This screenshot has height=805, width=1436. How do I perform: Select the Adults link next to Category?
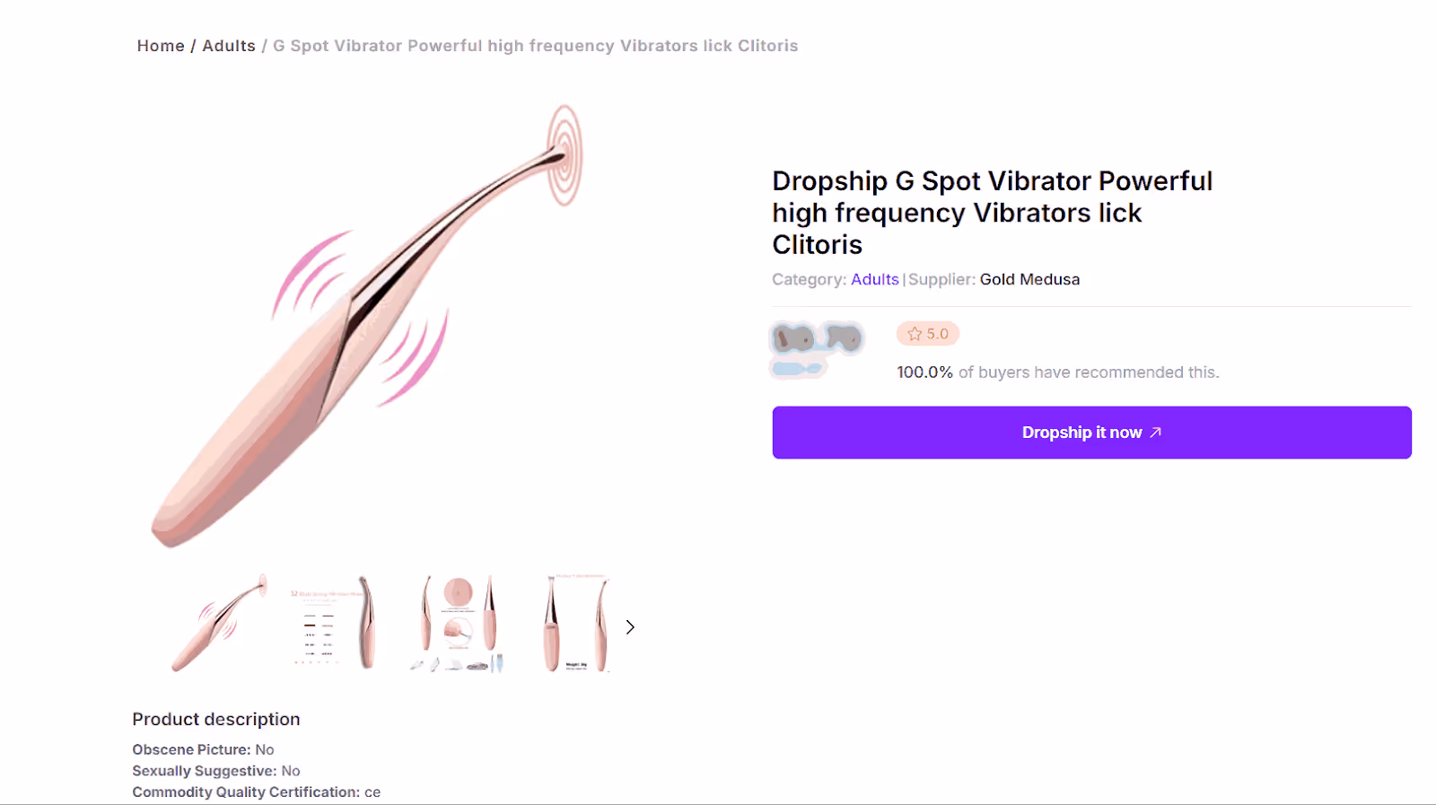[873, 279]
